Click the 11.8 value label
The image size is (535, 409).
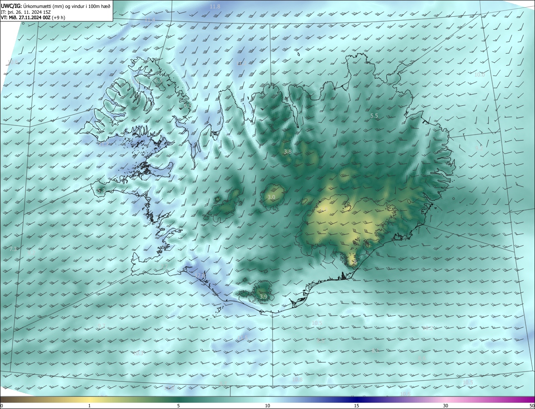[x=215, y=6]
